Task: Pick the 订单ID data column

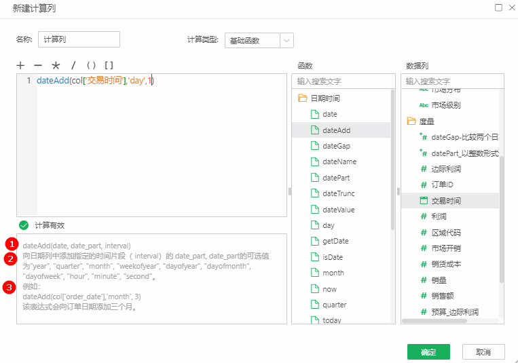Action: pyautogui.click(x=442, y=185)
